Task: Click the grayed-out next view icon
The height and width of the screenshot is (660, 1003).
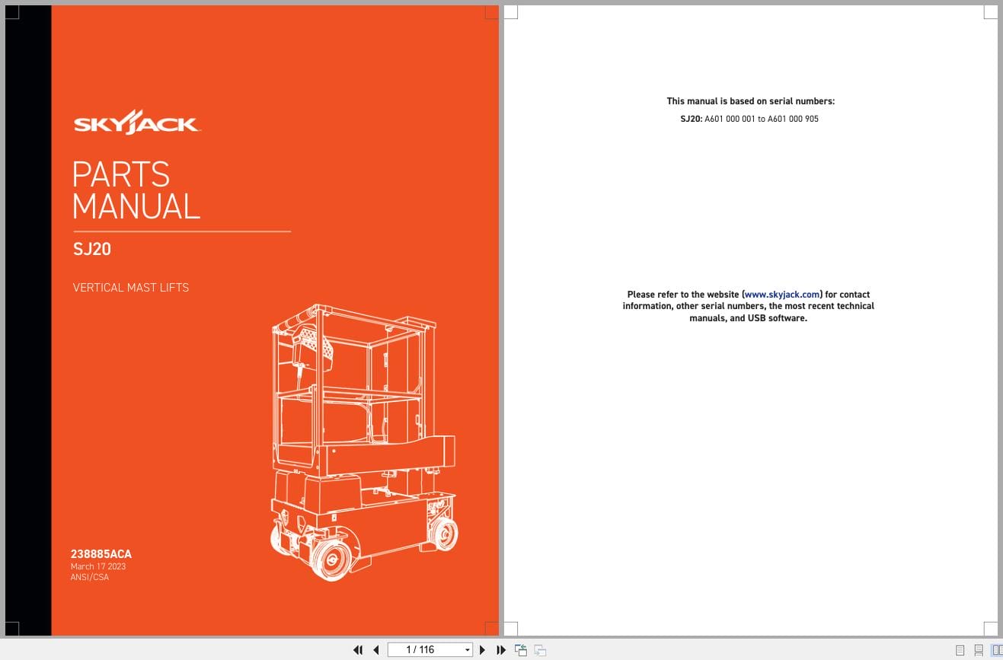Action: [x=539, y=650]
